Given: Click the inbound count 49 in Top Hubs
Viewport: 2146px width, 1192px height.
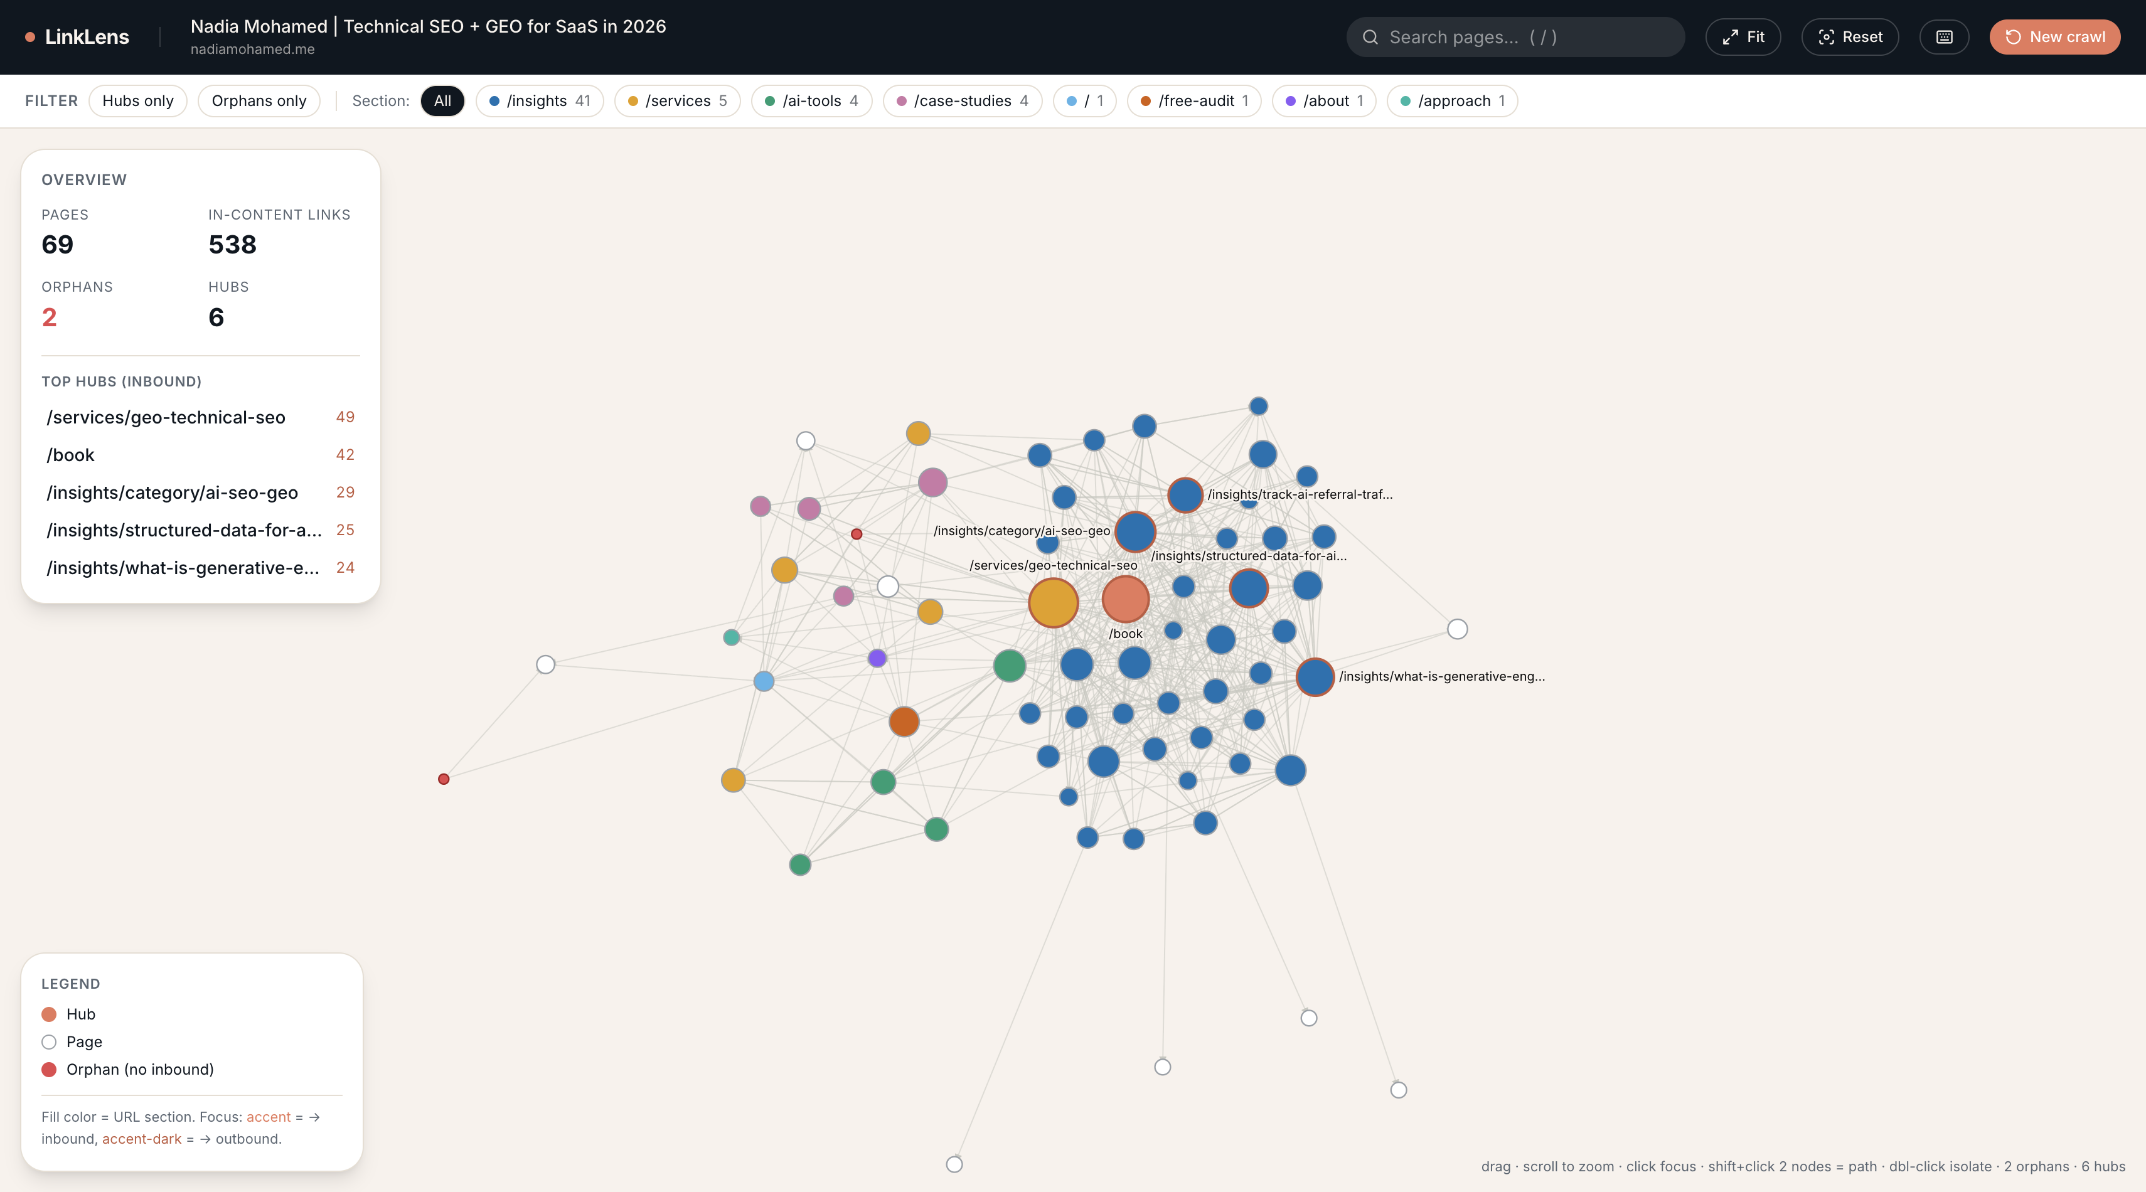Looking at the screenshot, I should click(345, 417).
